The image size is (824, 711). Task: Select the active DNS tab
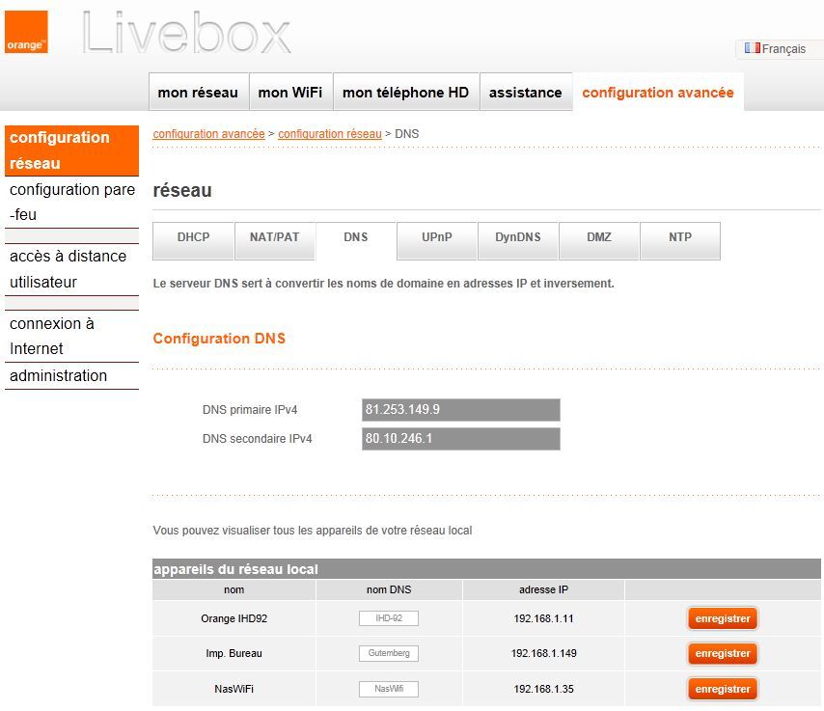pos(355,237)
